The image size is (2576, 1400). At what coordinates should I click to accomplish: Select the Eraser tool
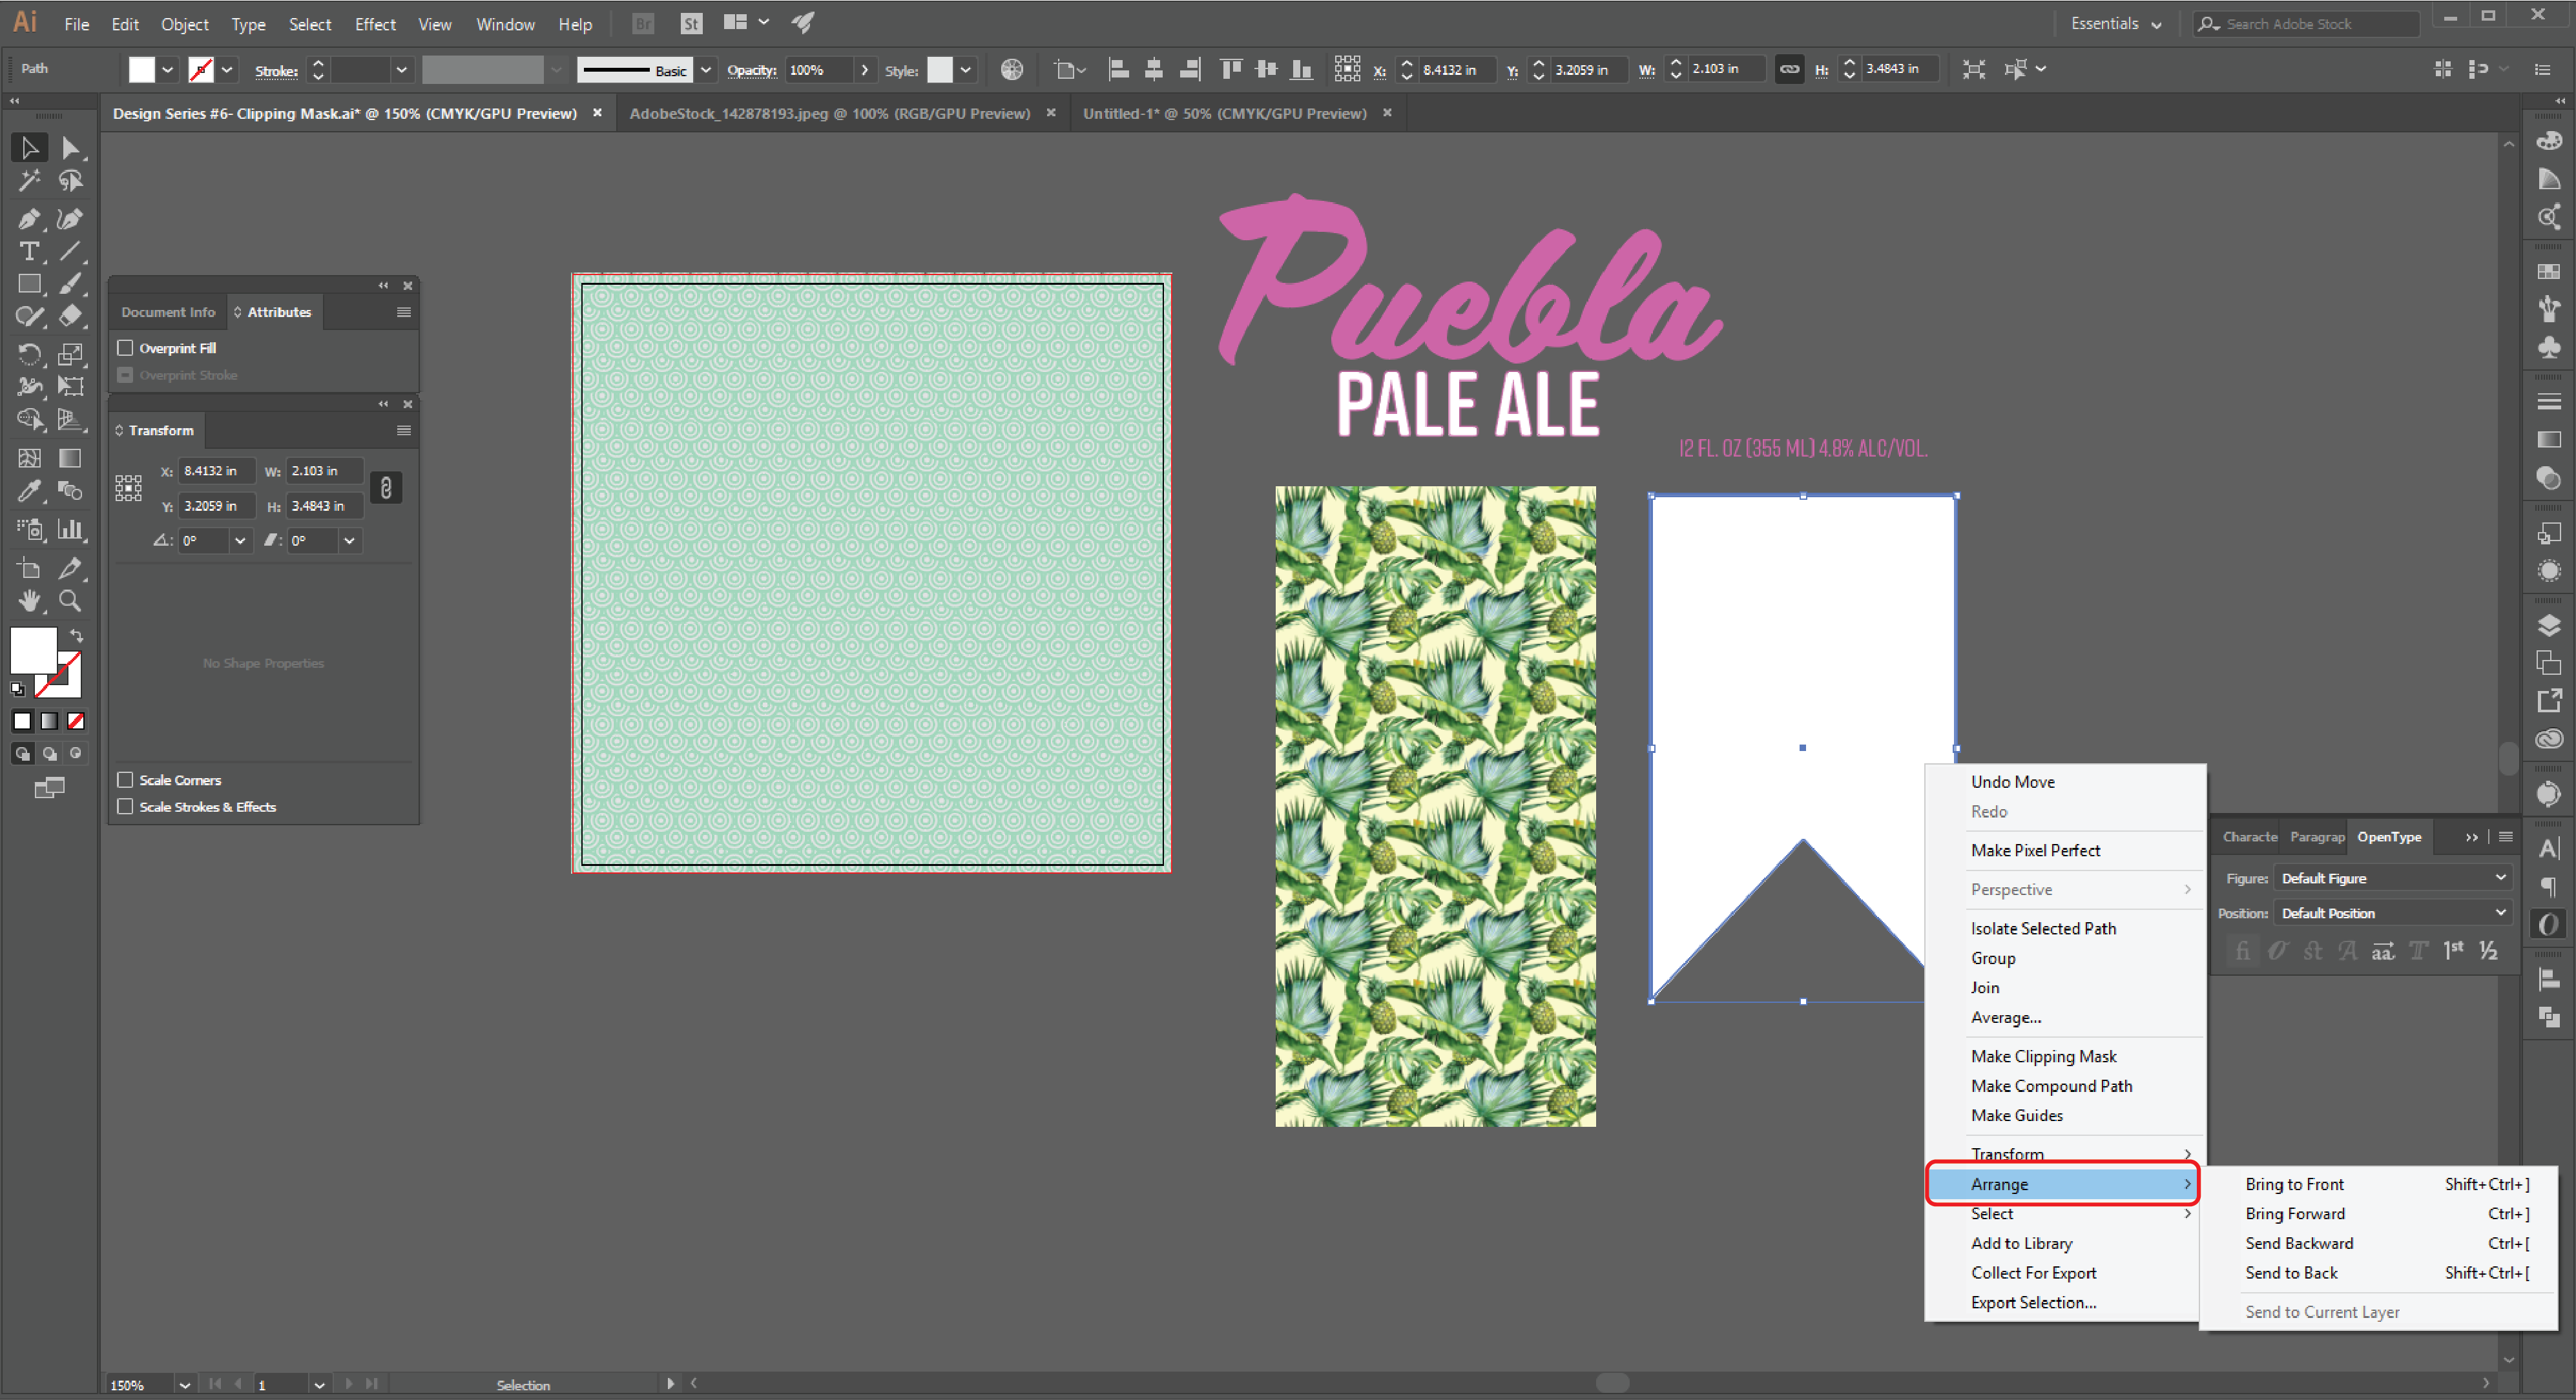[x=70, y=316]
